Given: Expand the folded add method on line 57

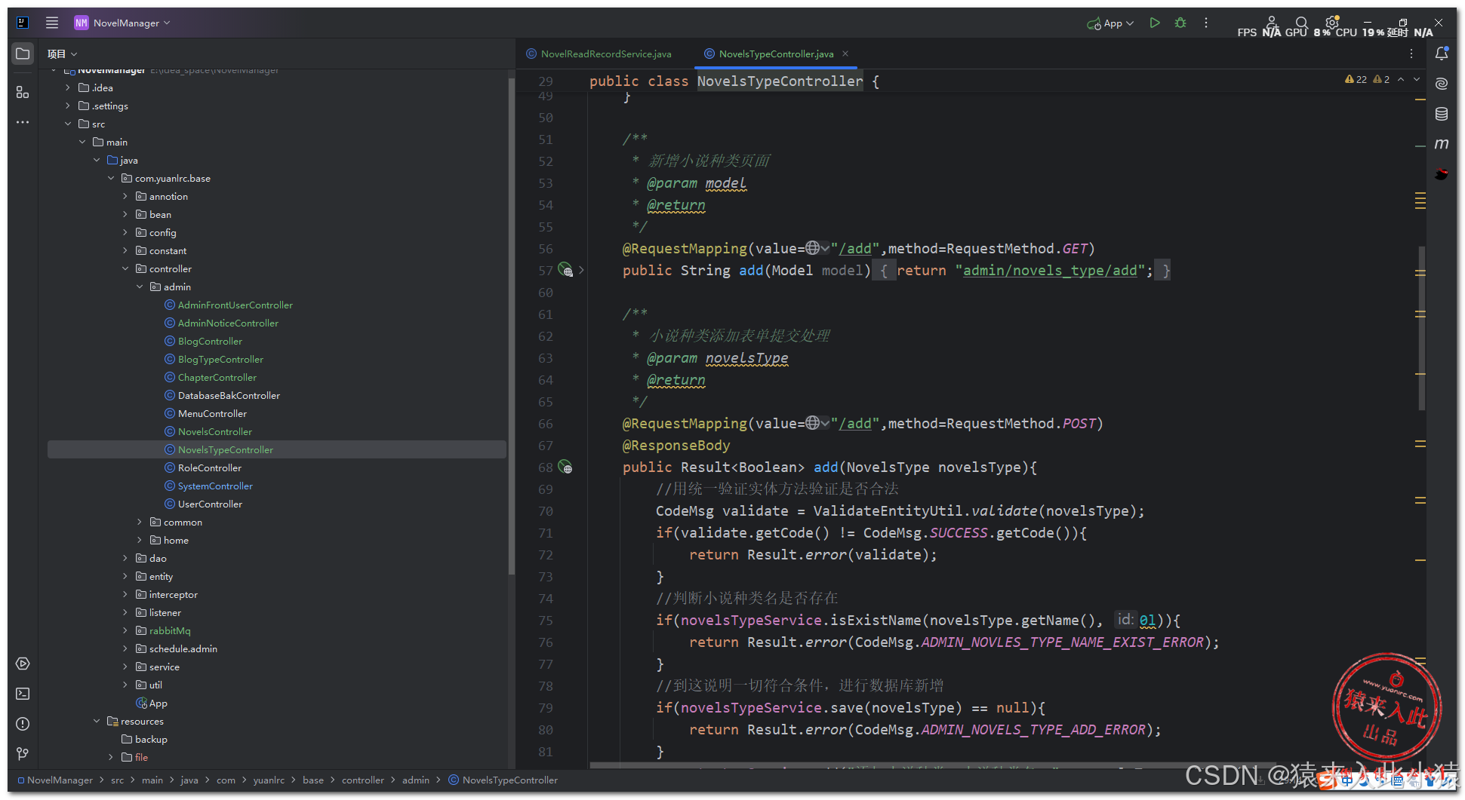Looking at the screenshot, I should (x=581, y=270).
